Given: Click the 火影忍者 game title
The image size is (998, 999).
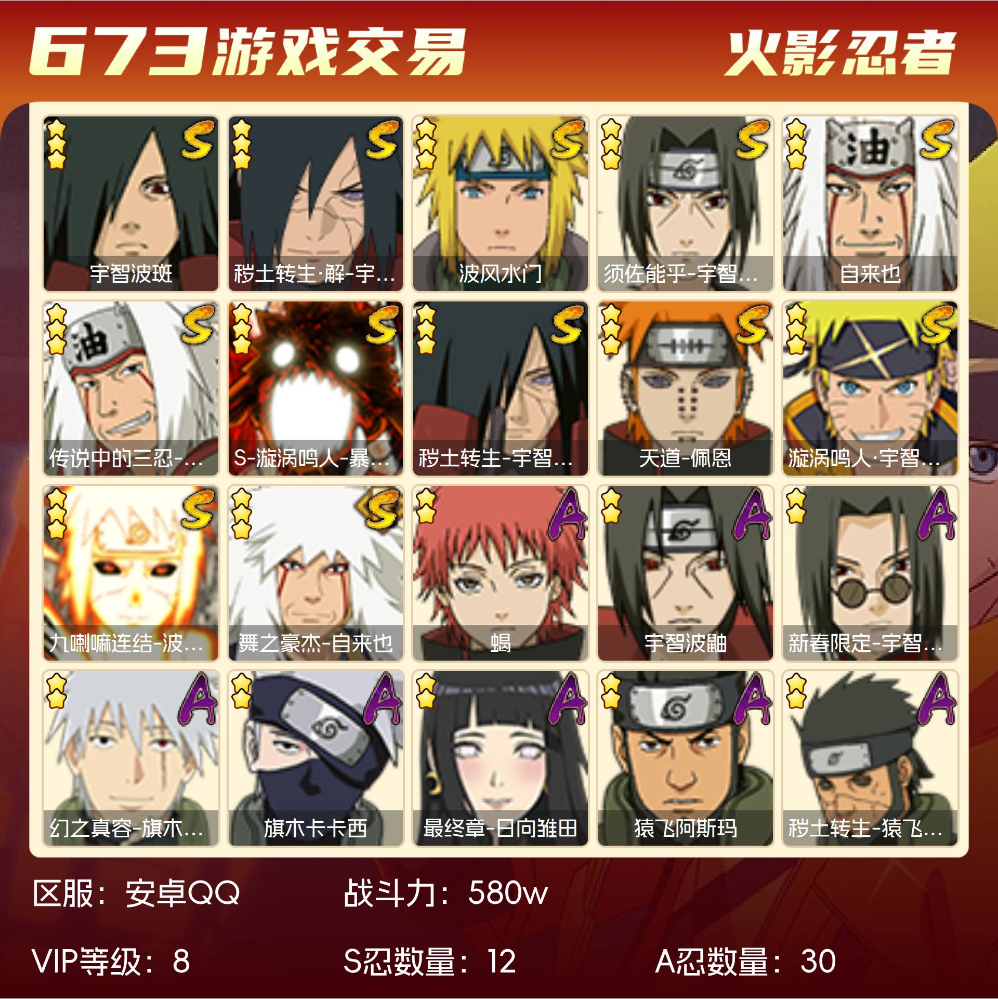Looking at the screenshot, I should (841, 53).
